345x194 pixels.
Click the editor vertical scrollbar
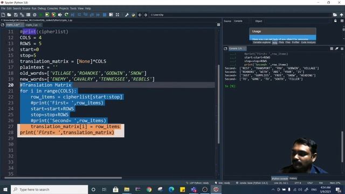pyautogui.click(x=218, y=104)
